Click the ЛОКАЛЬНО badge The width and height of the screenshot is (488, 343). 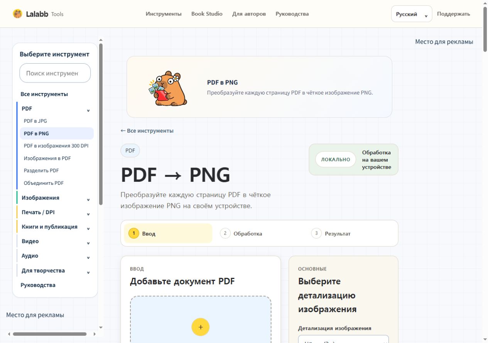[336, 159]
